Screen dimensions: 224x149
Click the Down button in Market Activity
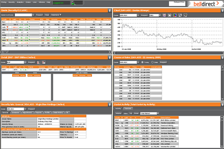[x=136, y=114]
